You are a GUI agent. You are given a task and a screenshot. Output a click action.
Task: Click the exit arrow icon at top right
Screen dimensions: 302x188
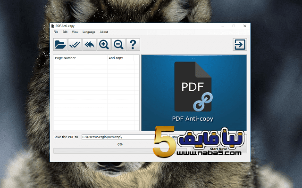pos(240,45)
